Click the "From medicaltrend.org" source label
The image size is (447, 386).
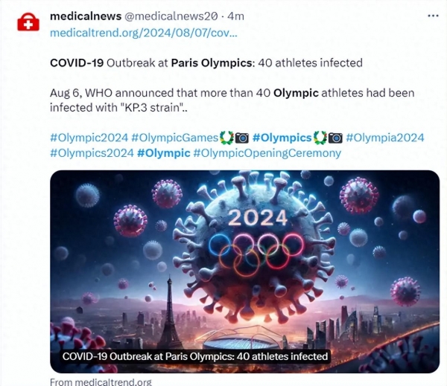coord(101,382)
